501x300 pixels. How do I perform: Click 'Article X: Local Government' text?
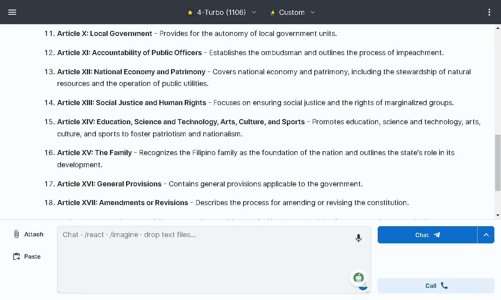(x=105, y=34)
